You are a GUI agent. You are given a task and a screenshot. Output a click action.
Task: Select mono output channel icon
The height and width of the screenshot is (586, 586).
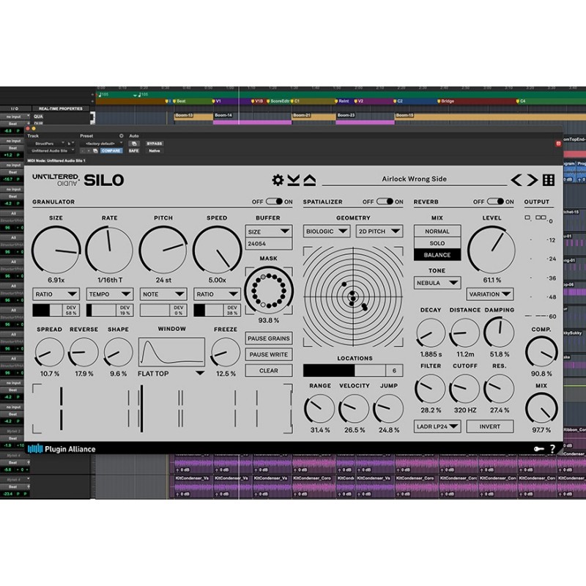(527, 218)
